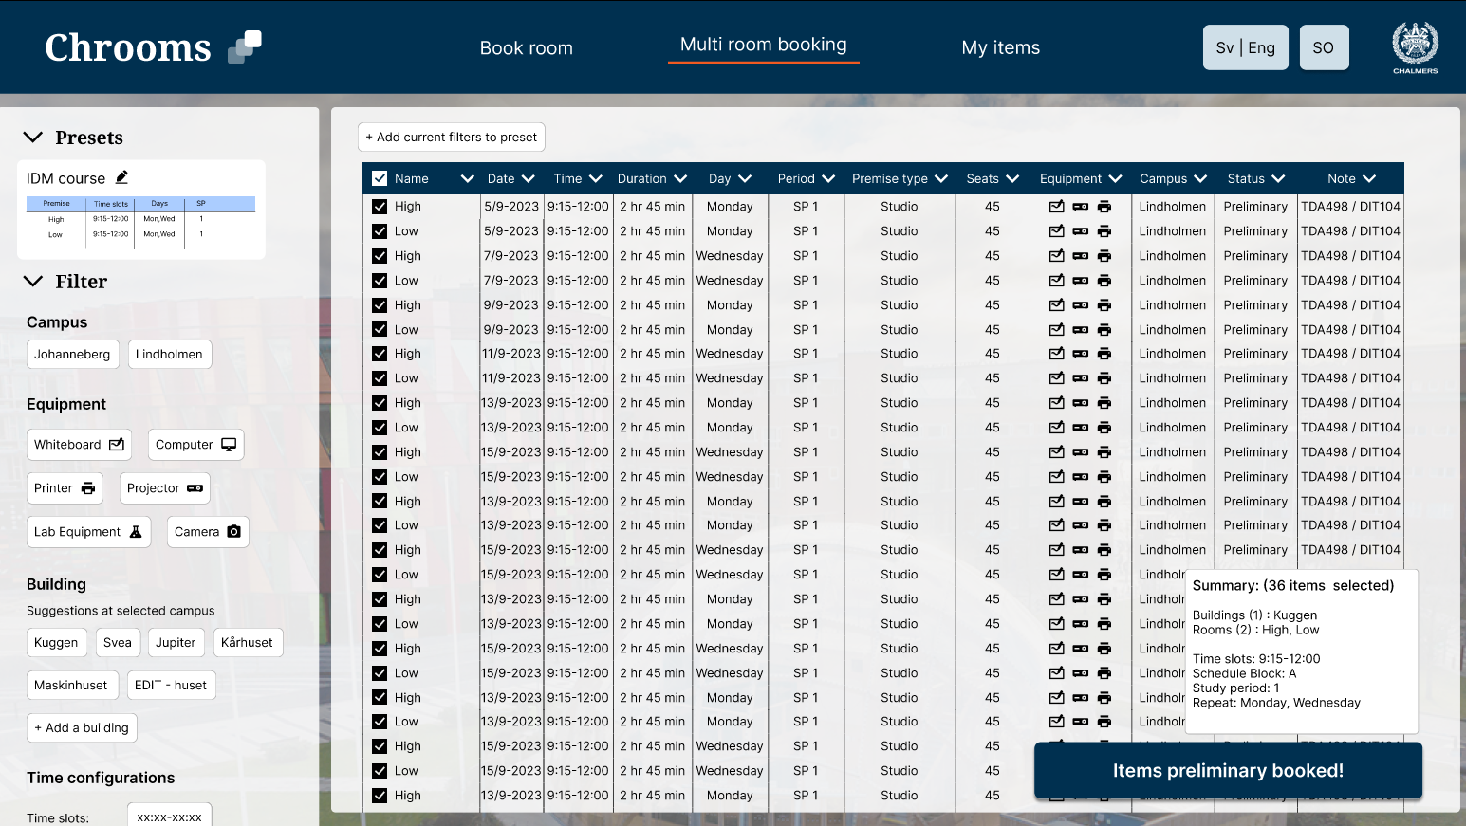This screenshot has width=1466, height=826.
Task: Select the Computer equipment filter
Action: point(195,445)
